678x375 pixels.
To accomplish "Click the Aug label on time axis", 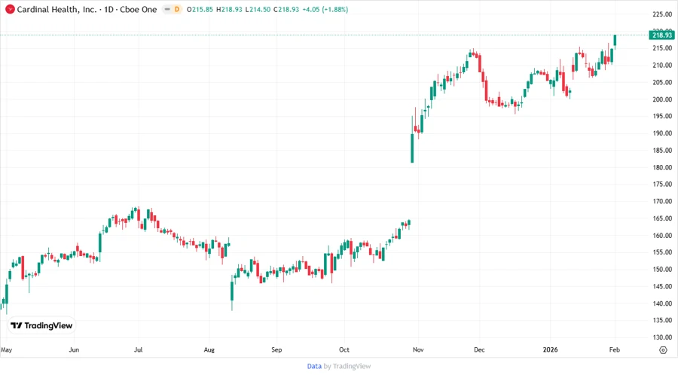I will point(209,349).
